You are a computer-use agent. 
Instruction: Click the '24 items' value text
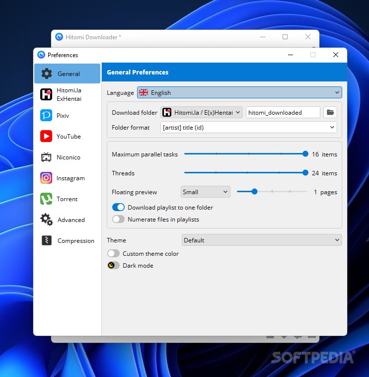[324, 173]
